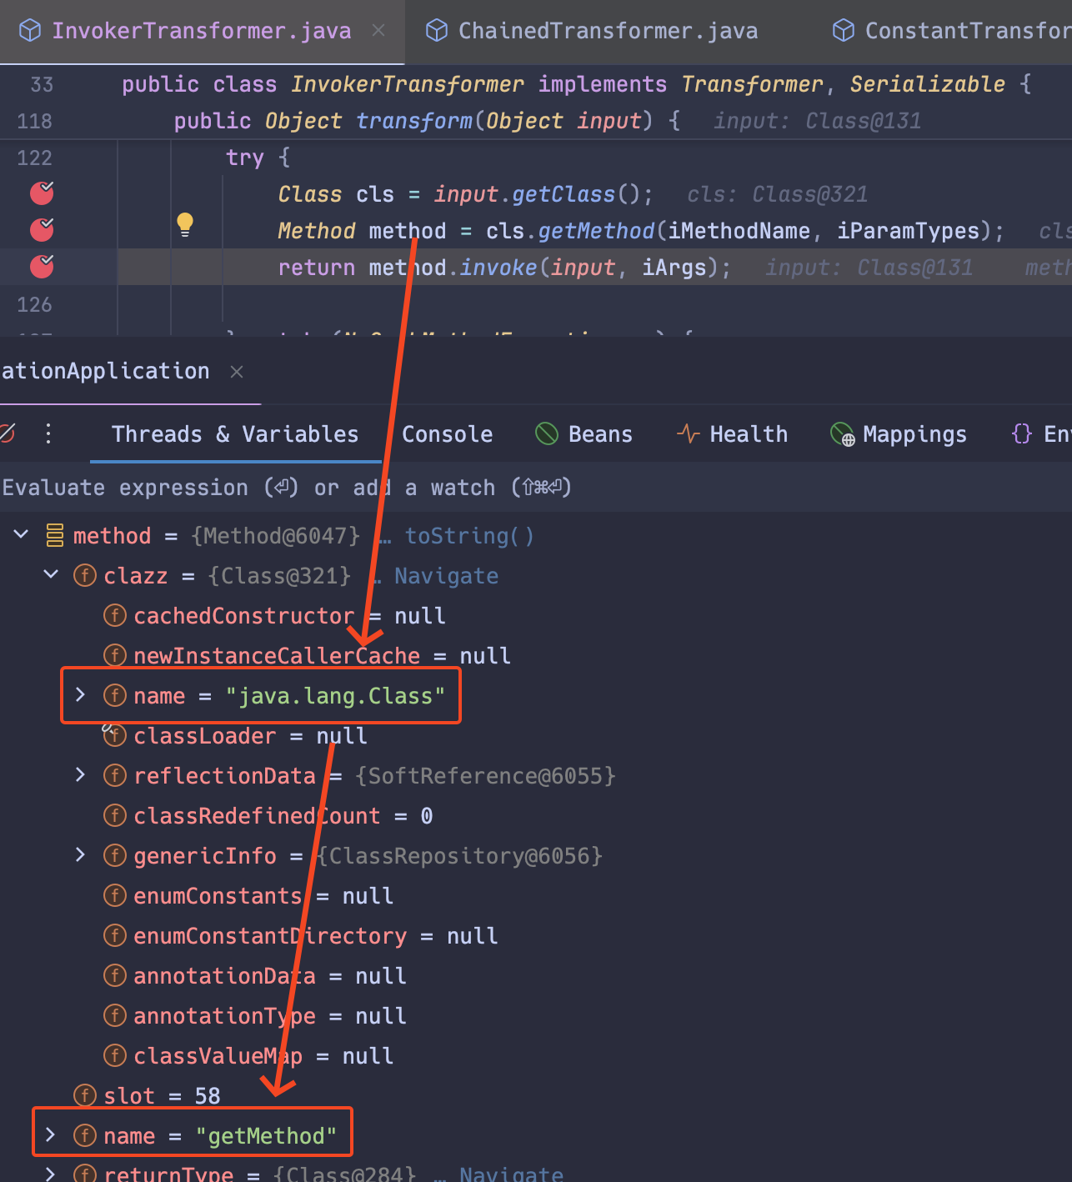The height and width of the screenshot is (1182, 1072).
Task: Open the Console tab
Action: pyautogui.click(x=447, y=433)
